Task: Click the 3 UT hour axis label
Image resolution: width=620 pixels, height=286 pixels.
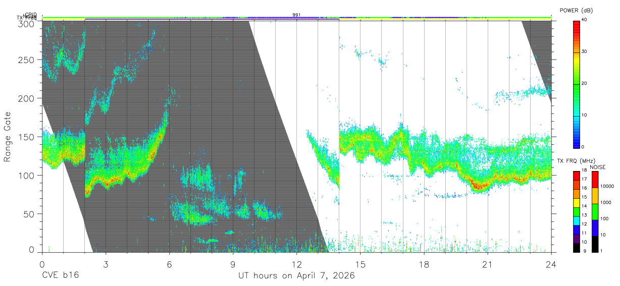Action: pos(106,264)
